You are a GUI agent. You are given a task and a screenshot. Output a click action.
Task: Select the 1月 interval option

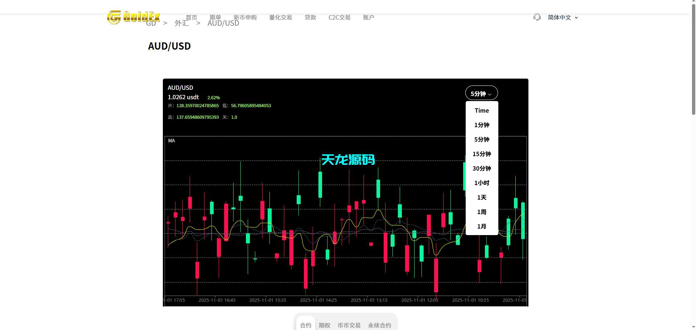point(481,226)
